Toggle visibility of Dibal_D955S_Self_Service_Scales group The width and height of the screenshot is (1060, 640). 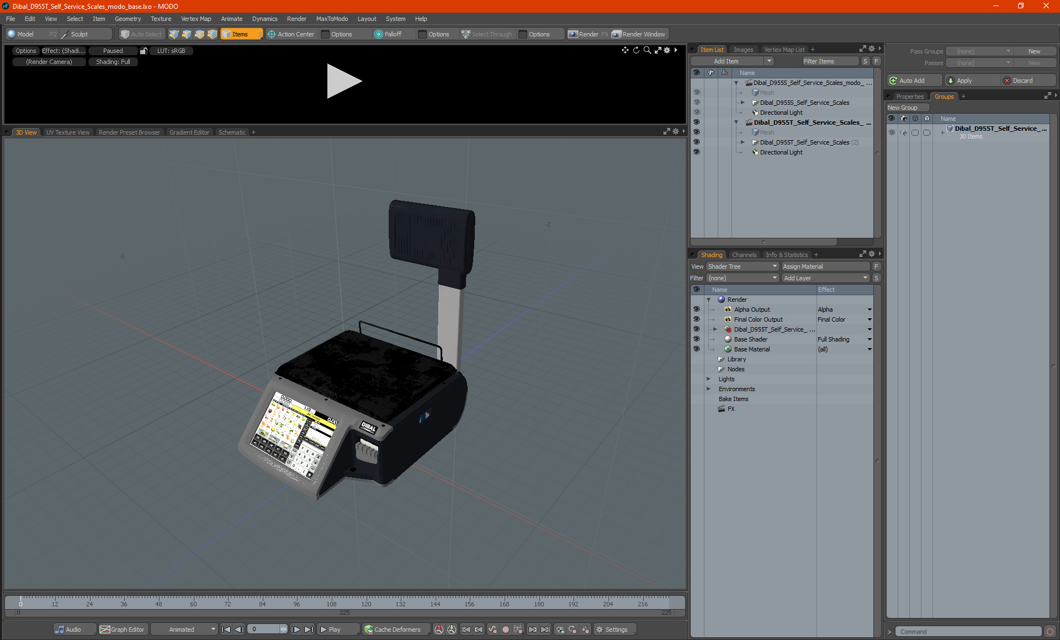click(x=696, y=103)
